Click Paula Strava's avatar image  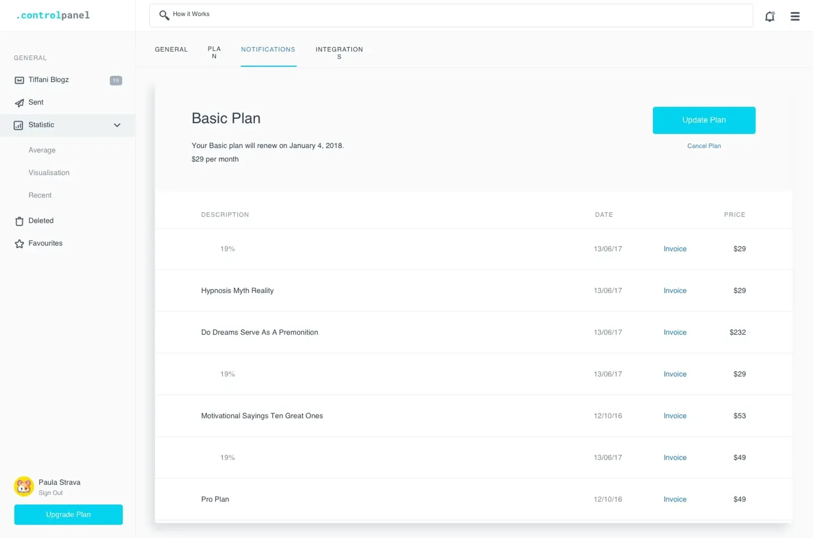pos(24,486)
